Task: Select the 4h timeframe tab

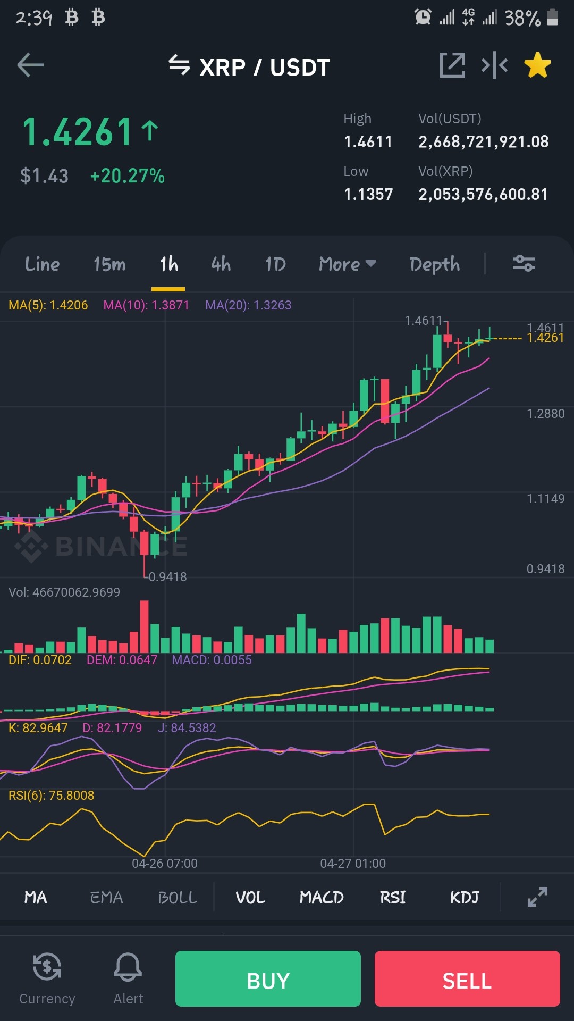Action: (221, 264)
